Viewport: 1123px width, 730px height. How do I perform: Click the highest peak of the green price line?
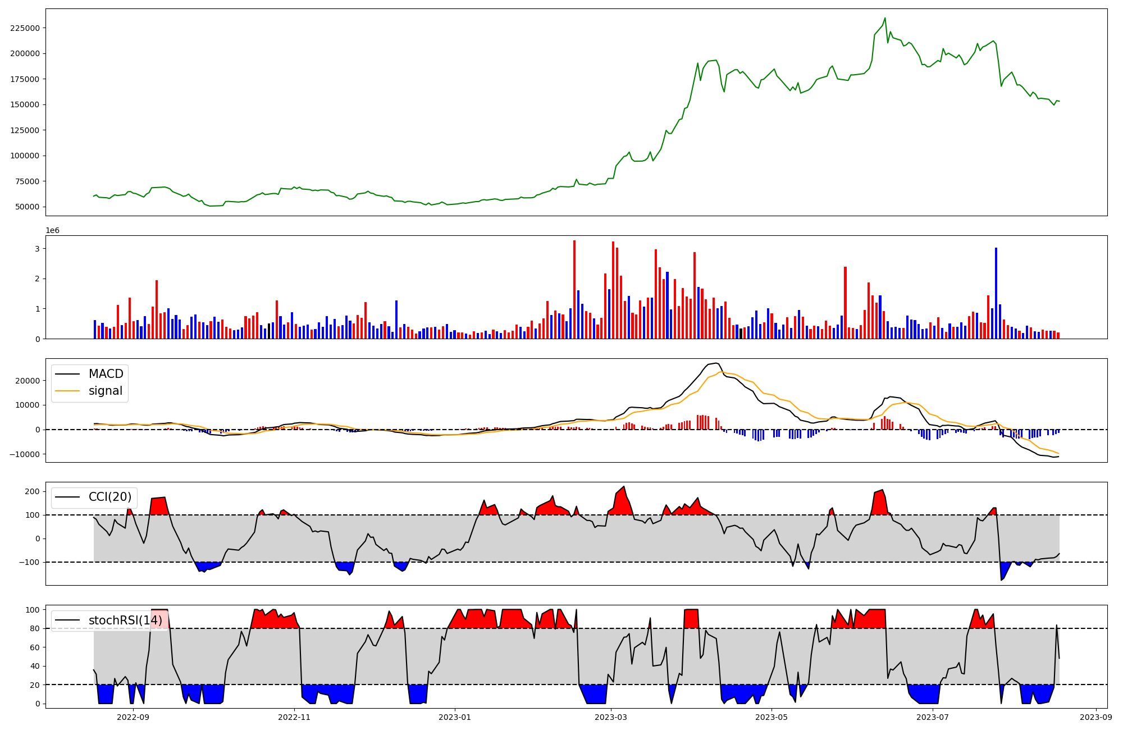[885, 18]
